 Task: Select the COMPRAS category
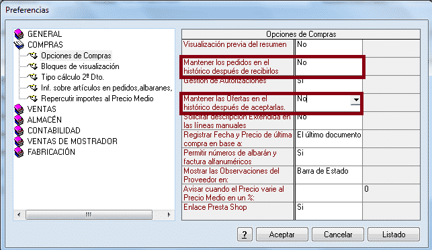point(45,45)
